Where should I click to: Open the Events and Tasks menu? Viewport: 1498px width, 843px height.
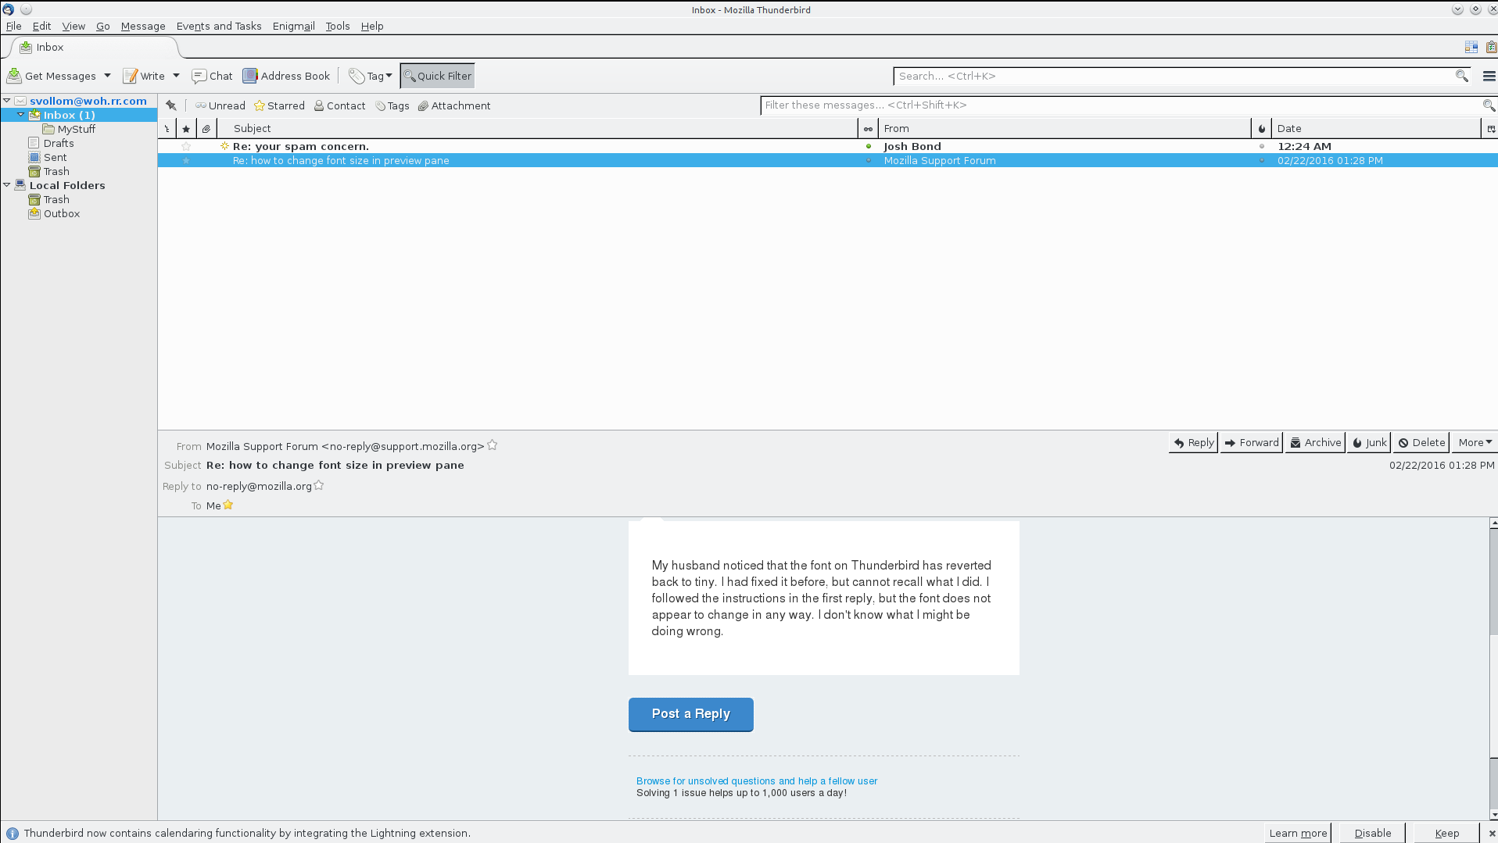pyautogui.click(x=219, y=26)
